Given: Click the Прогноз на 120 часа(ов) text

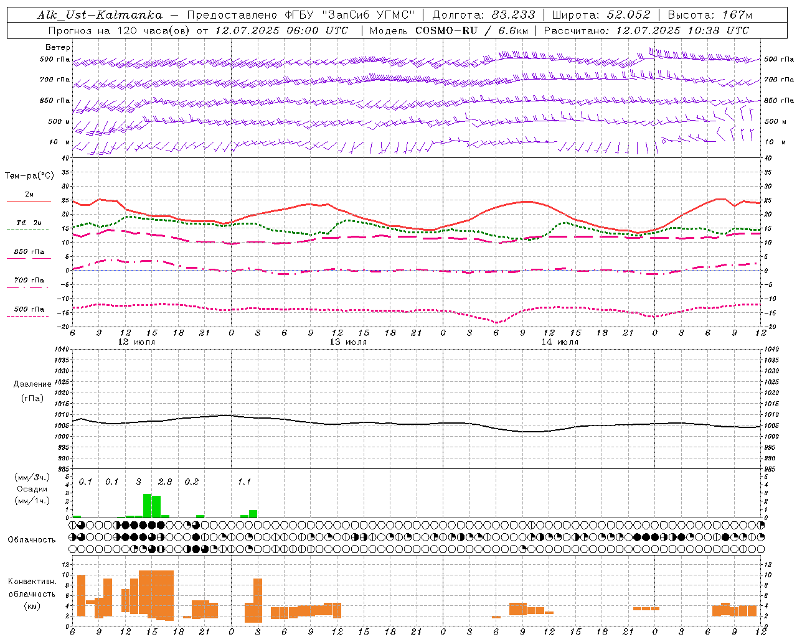Looking at the screenshot, I should (x=120, y=30).
